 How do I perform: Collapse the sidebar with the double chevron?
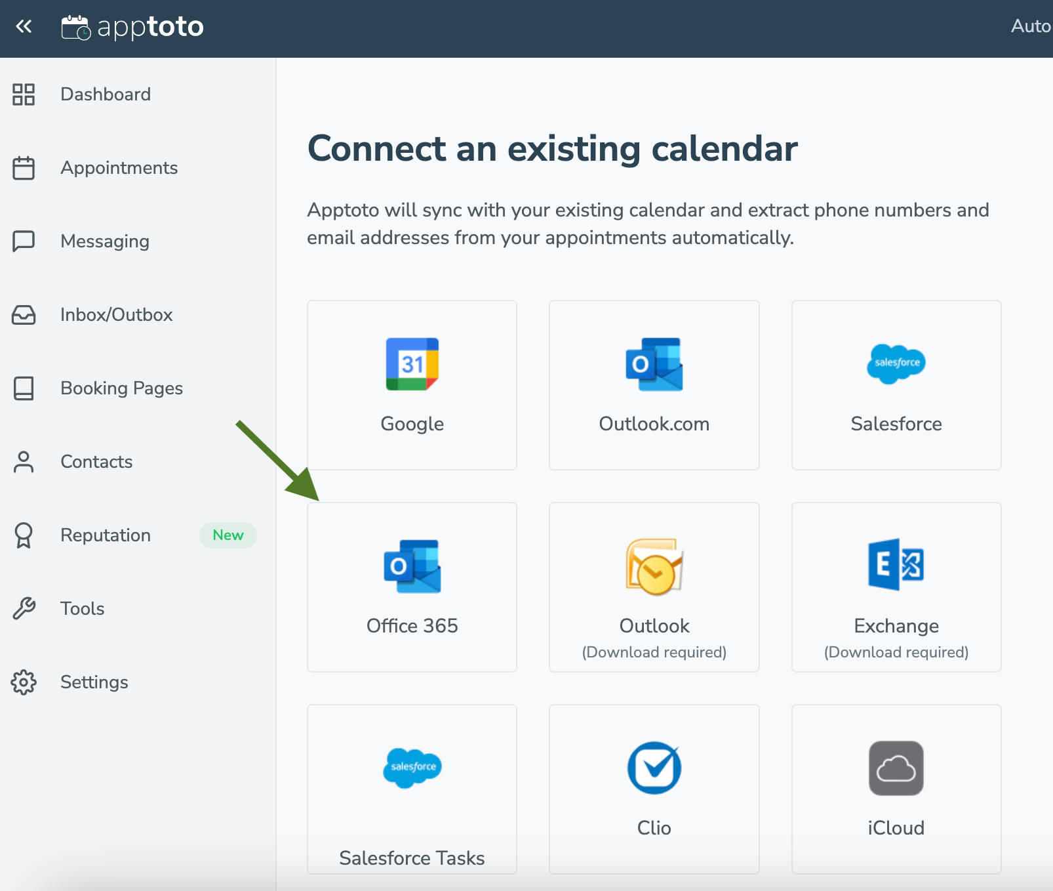tap(24, 26)
